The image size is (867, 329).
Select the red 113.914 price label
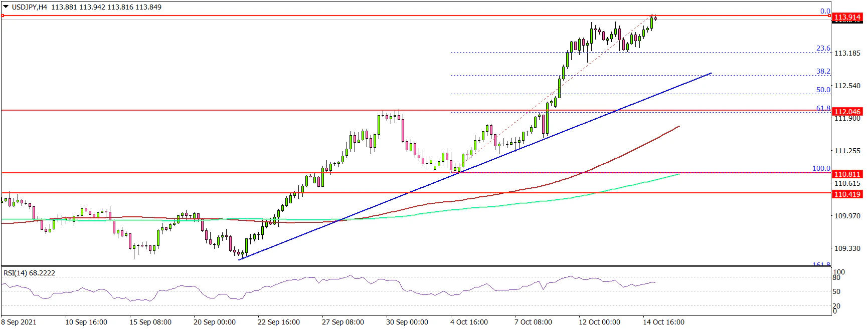click(x=847, y=17)
